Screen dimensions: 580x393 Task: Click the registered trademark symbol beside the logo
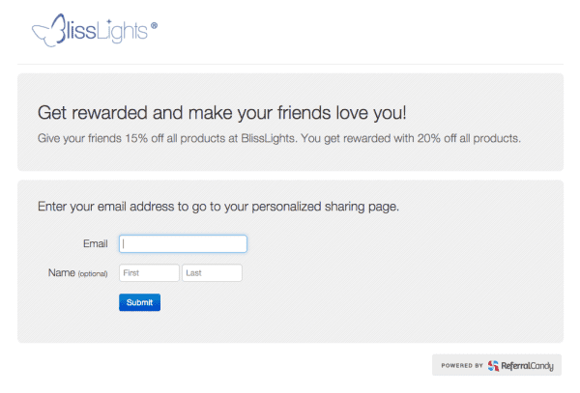point(155,25)
